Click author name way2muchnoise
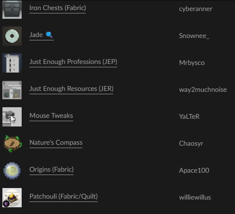Image resolution: width=235 pixels, height=214 pixels. [203, 90]
